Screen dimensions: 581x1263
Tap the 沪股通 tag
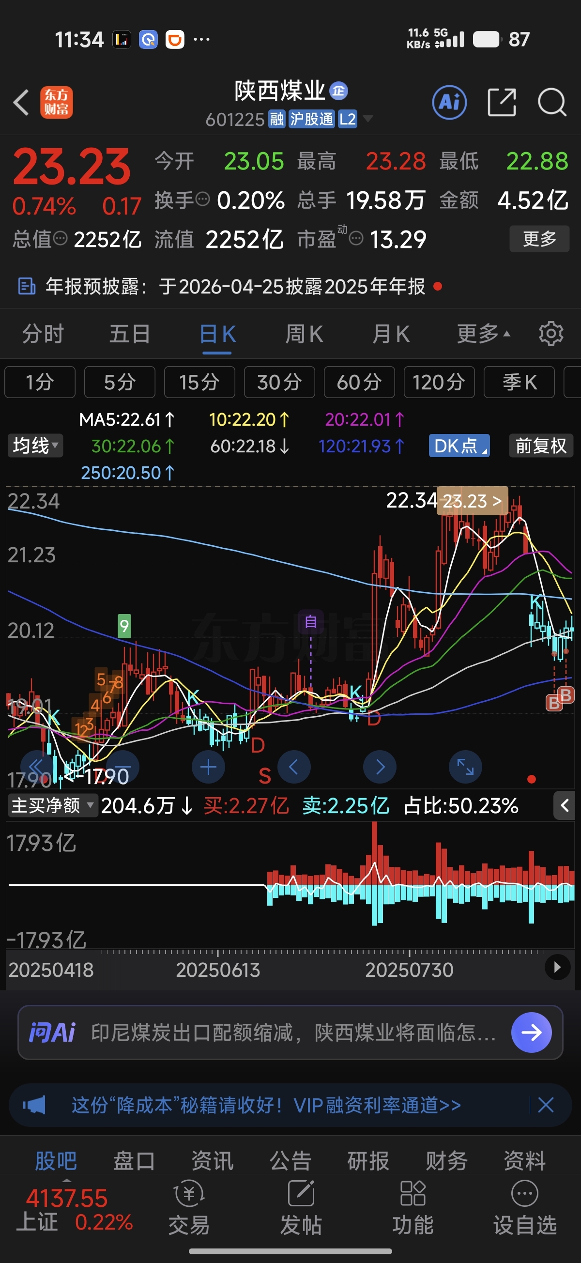pyautogui.click(x=311, y=119)
